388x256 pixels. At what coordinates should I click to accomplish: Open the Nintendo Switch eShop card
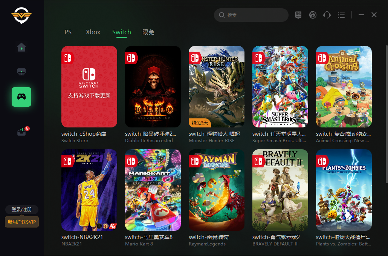click(x=89, y=87)
